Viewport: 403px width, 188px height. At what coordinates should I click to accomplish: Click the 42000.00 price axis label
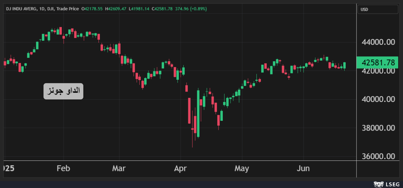click(x=379, y=71)
